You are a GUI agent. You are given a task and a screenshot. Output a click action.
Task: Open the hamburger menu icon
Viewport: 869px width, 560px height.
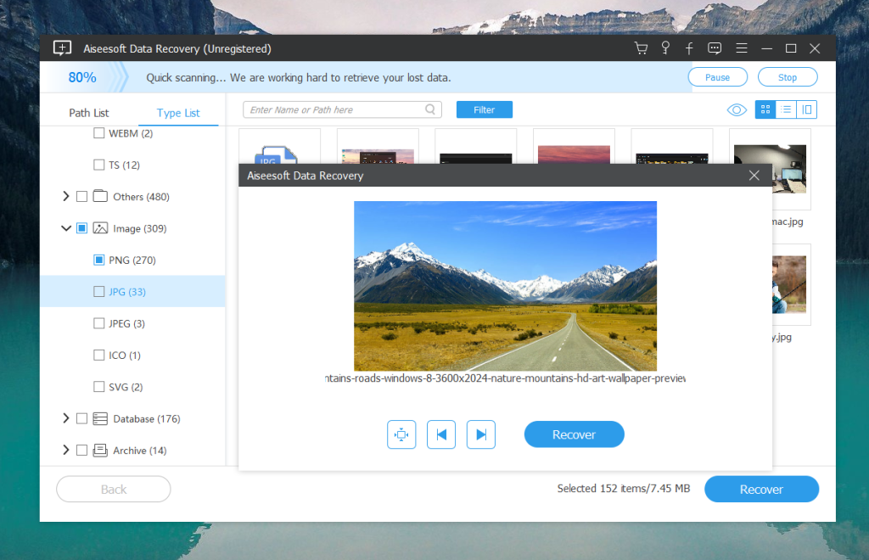click(x=741, y=48)
